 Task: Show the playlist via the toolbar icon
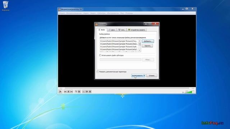pyautogui.click(x=84, y=92)
